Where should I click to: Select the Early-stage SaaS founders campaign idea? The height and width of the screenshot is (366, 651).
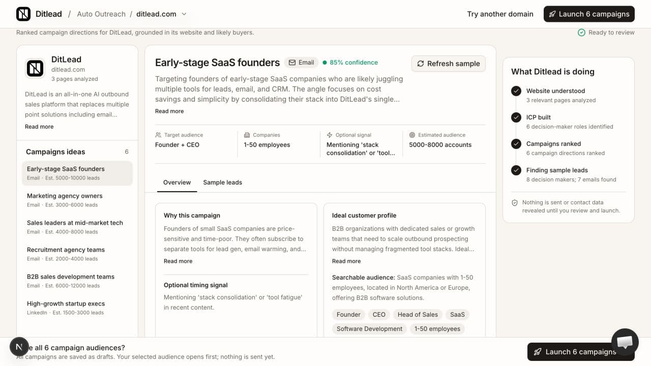[77, 173]
